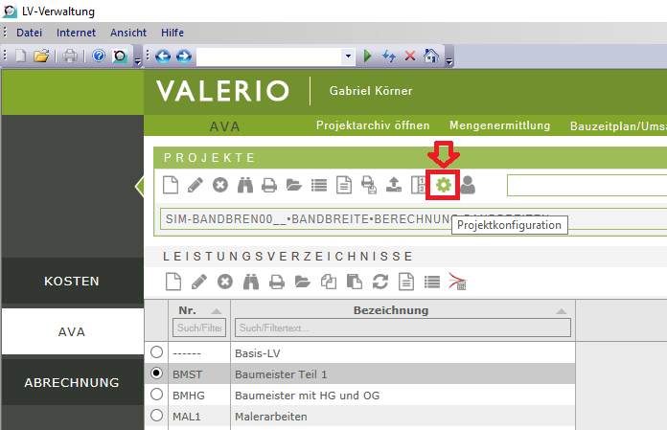Click the user icon in Projekte toolbar
The width and height of the screenshot is (667, 430).
pos(468,185)
